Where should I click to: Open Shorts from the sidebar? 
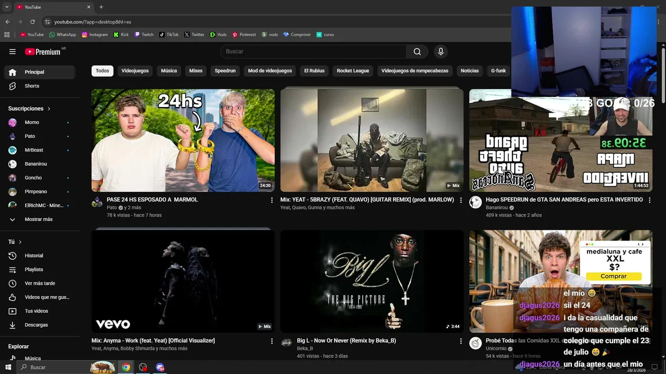40,86
